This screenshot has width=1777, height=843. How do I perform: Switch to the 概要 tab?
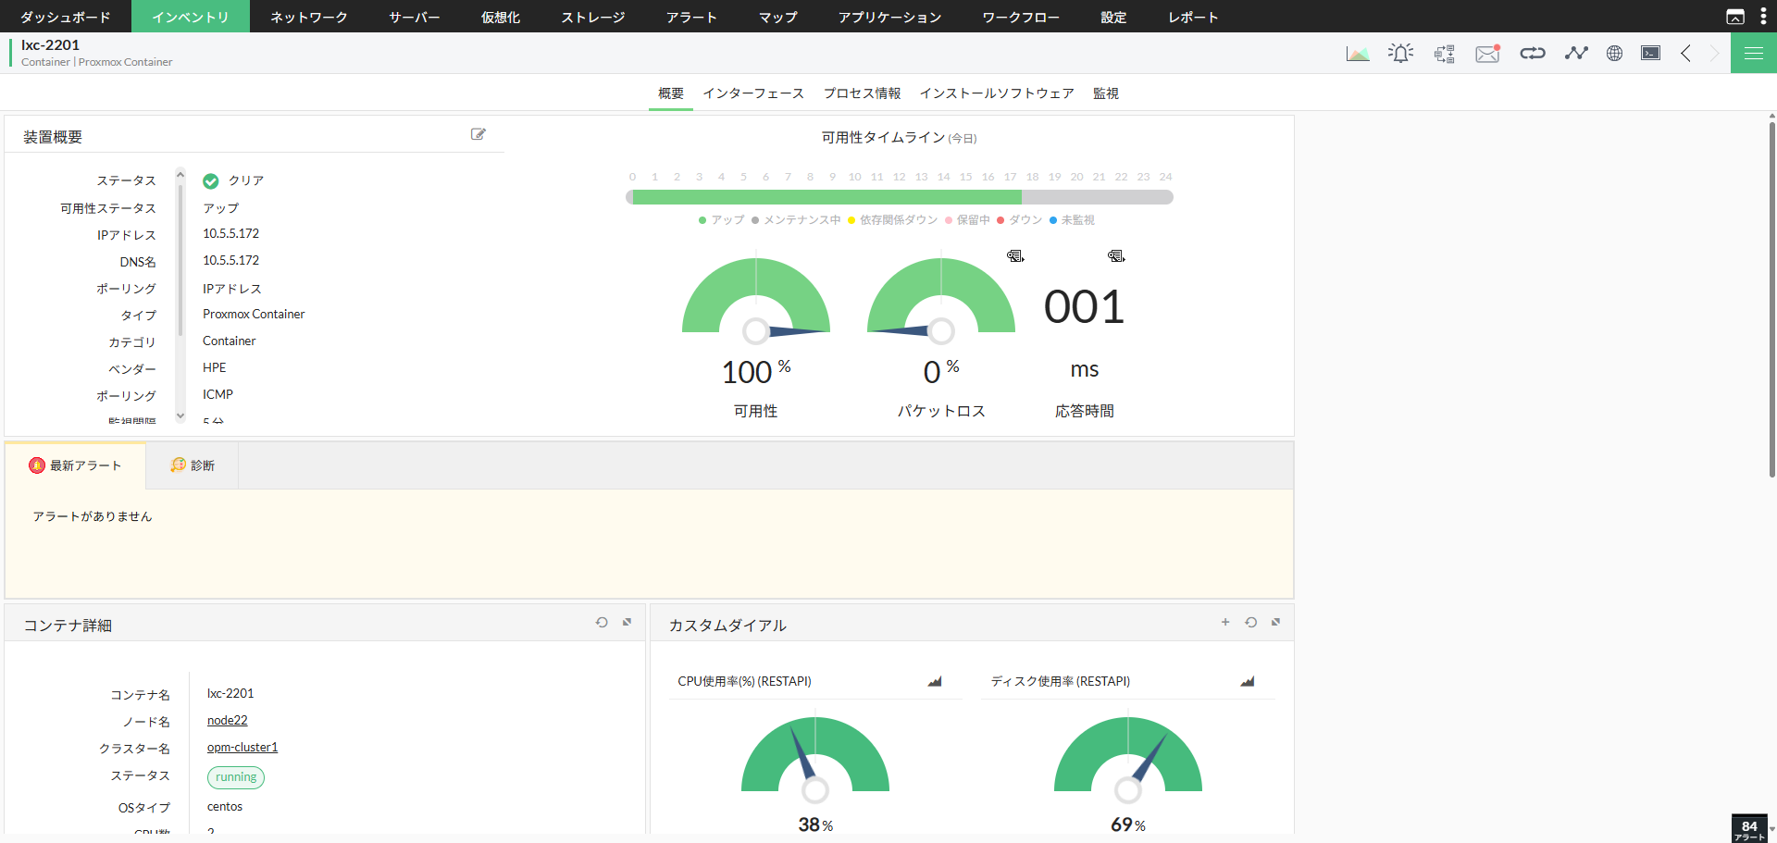(x=671, y=93)
